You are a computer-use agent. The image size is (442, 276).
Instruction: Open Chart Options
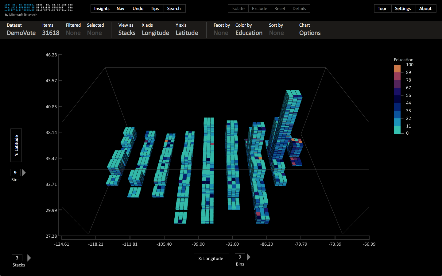pos(310,33)
